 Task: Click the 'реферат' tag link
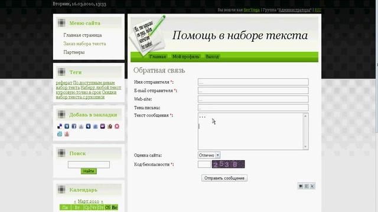point(64,82)
